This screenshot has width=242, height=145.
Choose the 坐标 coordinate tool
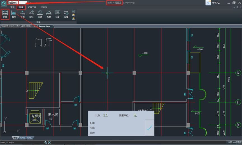point(31,14)
